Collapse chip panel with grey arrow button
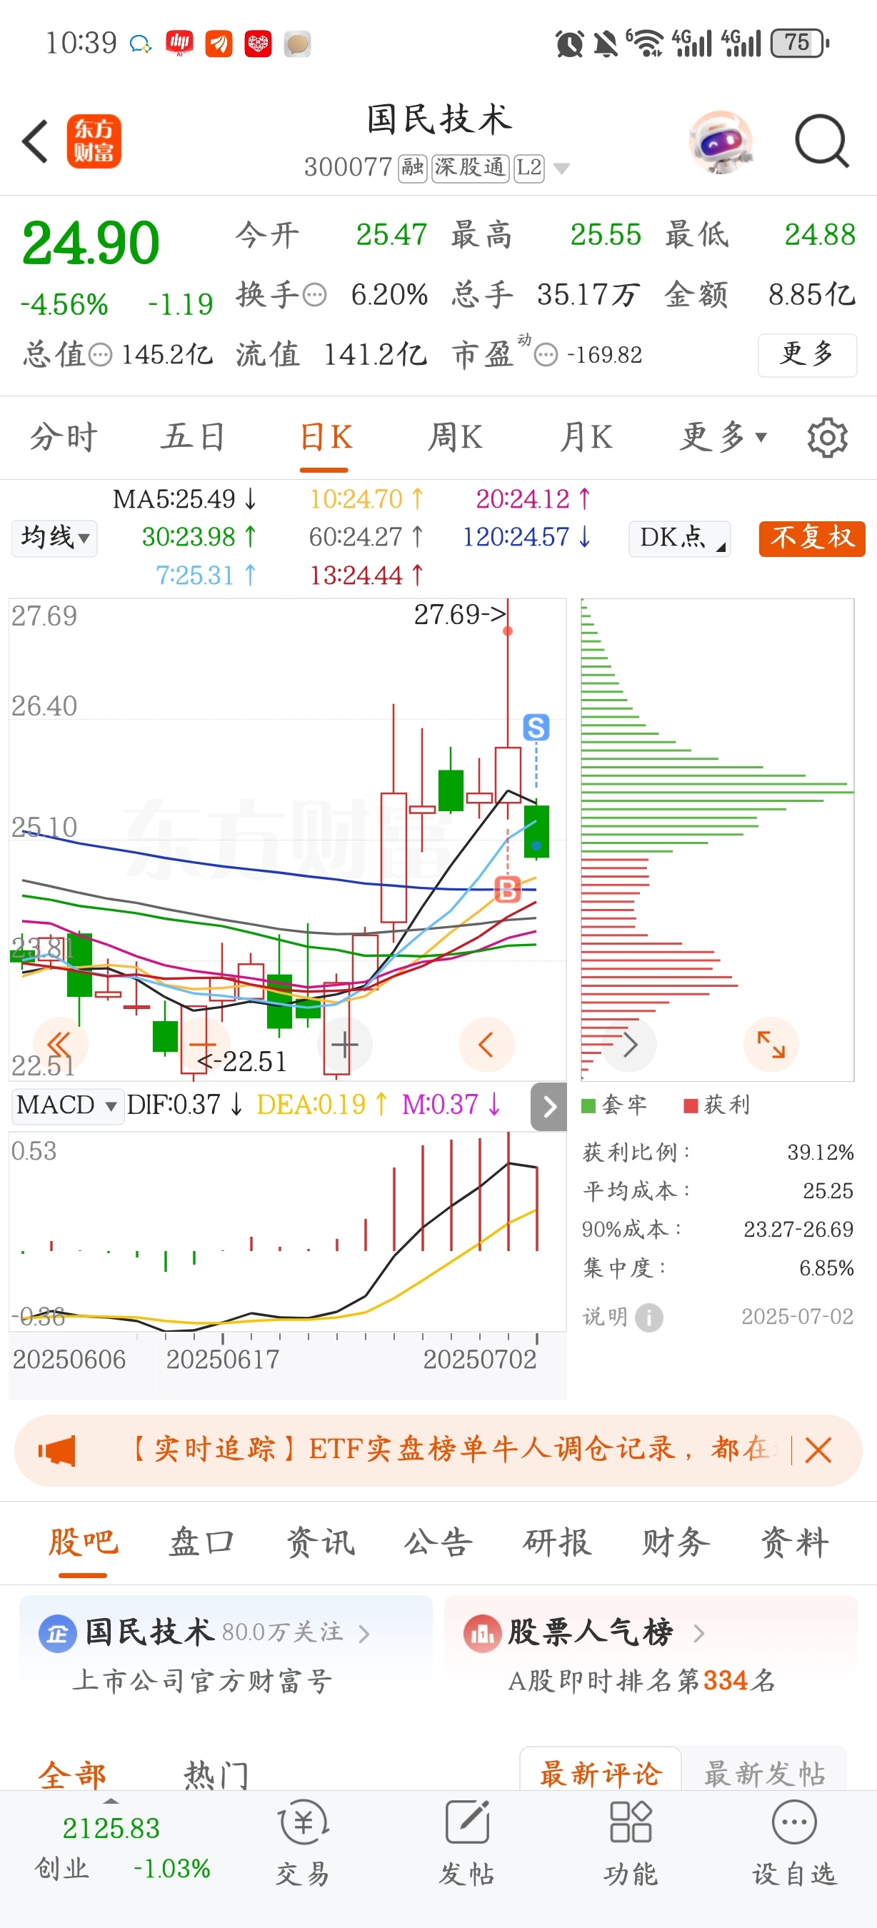Viewport: 877px width, 1928px height. [x=549, y=1106]
